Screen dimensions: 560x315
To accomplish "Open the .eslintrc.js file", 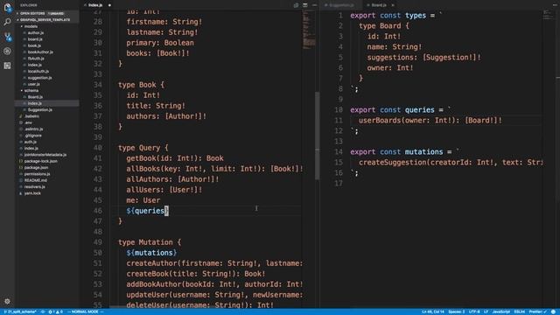I will pyautogui.click(x=34, y=129).
